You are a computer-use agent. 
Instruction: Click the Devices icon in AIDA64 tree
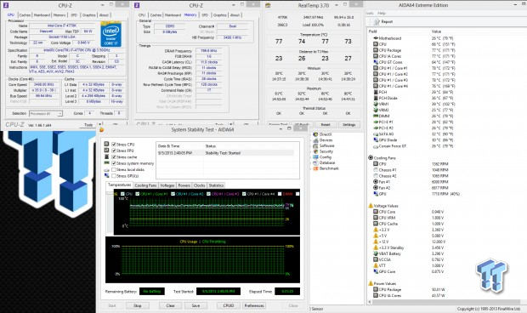point(315,139)
